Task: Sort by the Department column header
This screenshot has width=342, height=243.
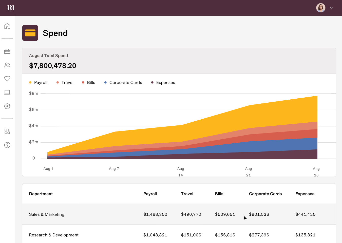Action: click(x=41, y=194)
